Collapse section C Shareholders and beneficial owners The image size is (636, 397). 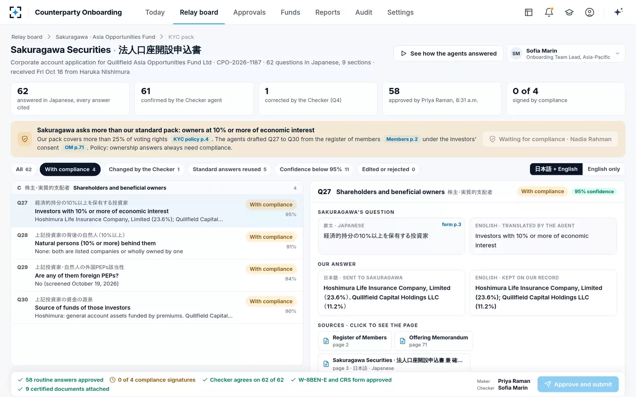(x=157, y=188)
